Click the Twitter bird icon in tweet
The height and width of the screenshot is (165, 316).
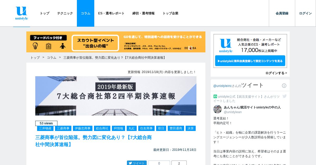point(284,96)
